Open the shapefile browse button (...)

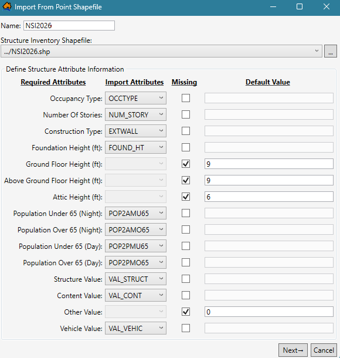pos(331,51)
